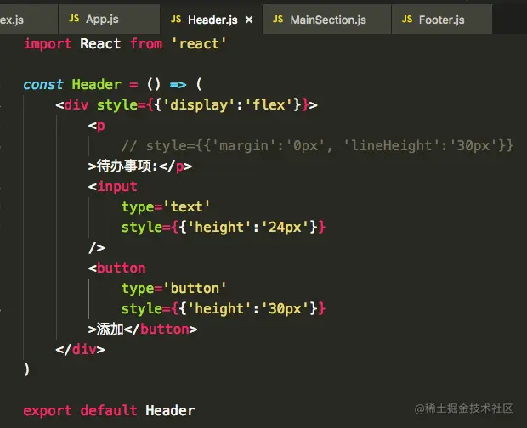The height and width of the screenshot is (428, 527).
Task: Click the 添加 button label text
Action: pyautogui.click(x=110, y=329)
